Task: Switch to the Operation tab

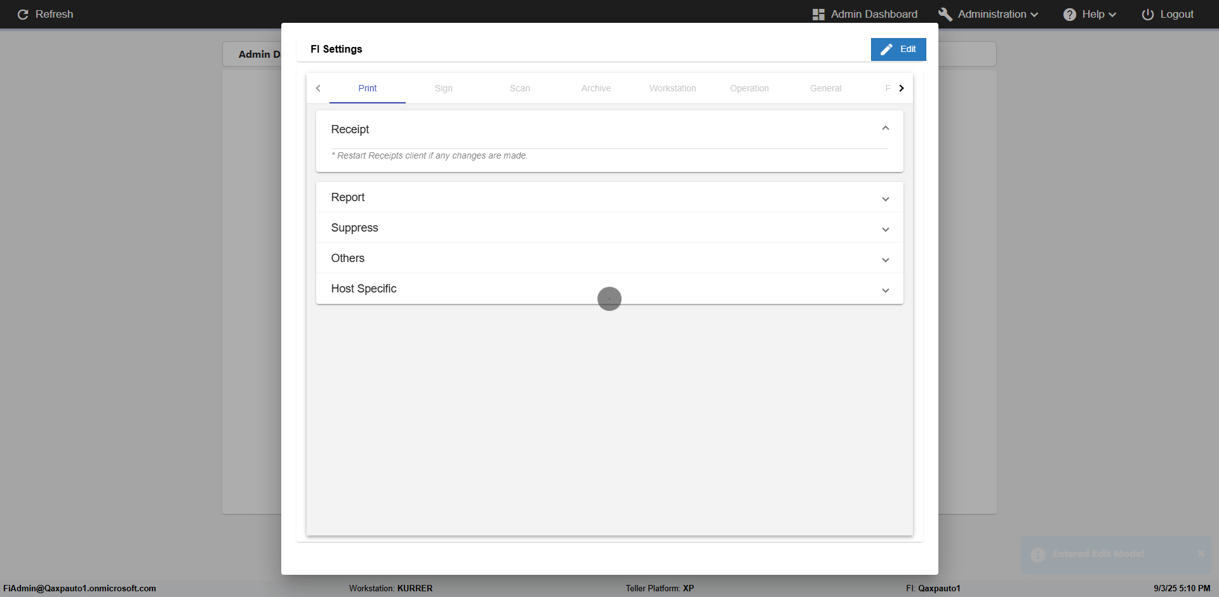Action: point(749,88)
